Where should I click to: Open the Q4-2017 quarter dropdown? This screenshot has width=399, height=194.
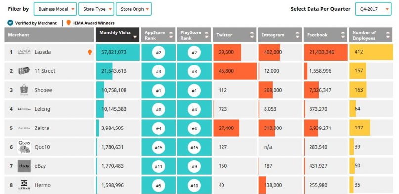pyautogui.click(x=373, y=9)
